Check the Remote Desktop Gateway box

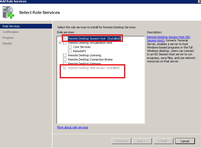pos(65,63)
